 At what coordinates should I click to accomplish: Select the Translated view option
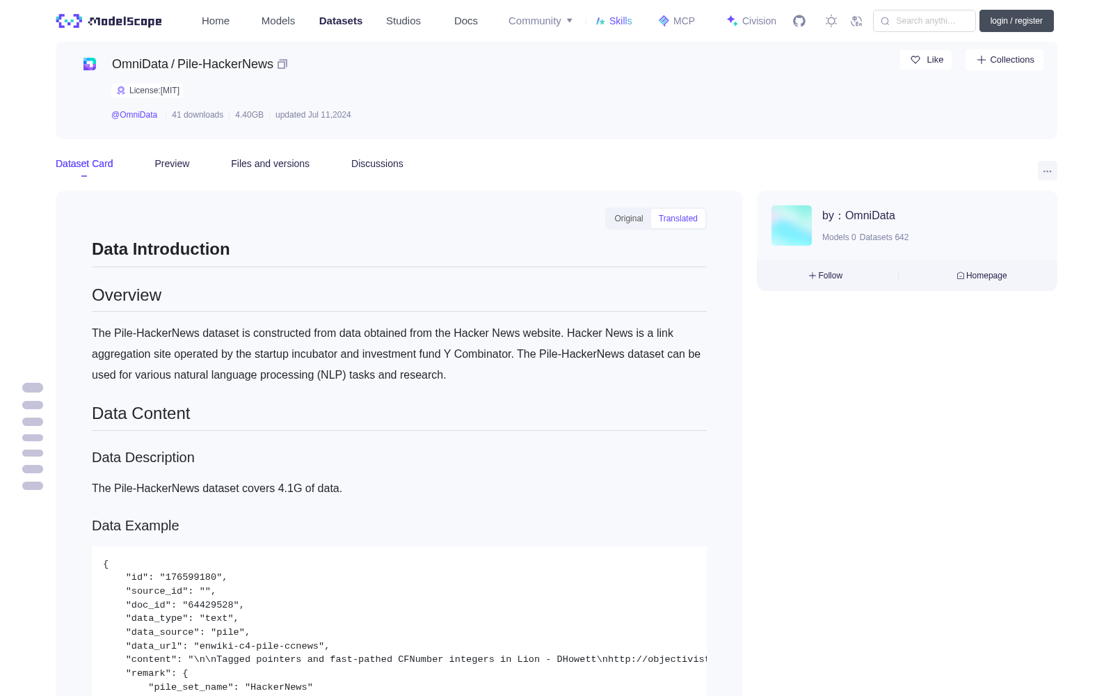pyautogui.click(x=678, y=219)
